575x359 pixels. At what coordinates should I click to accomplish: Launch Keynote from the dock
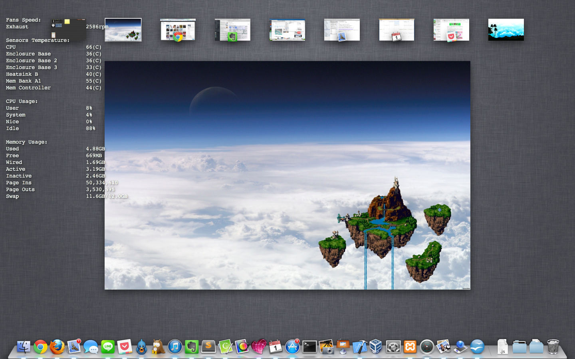tap(343, 347)
